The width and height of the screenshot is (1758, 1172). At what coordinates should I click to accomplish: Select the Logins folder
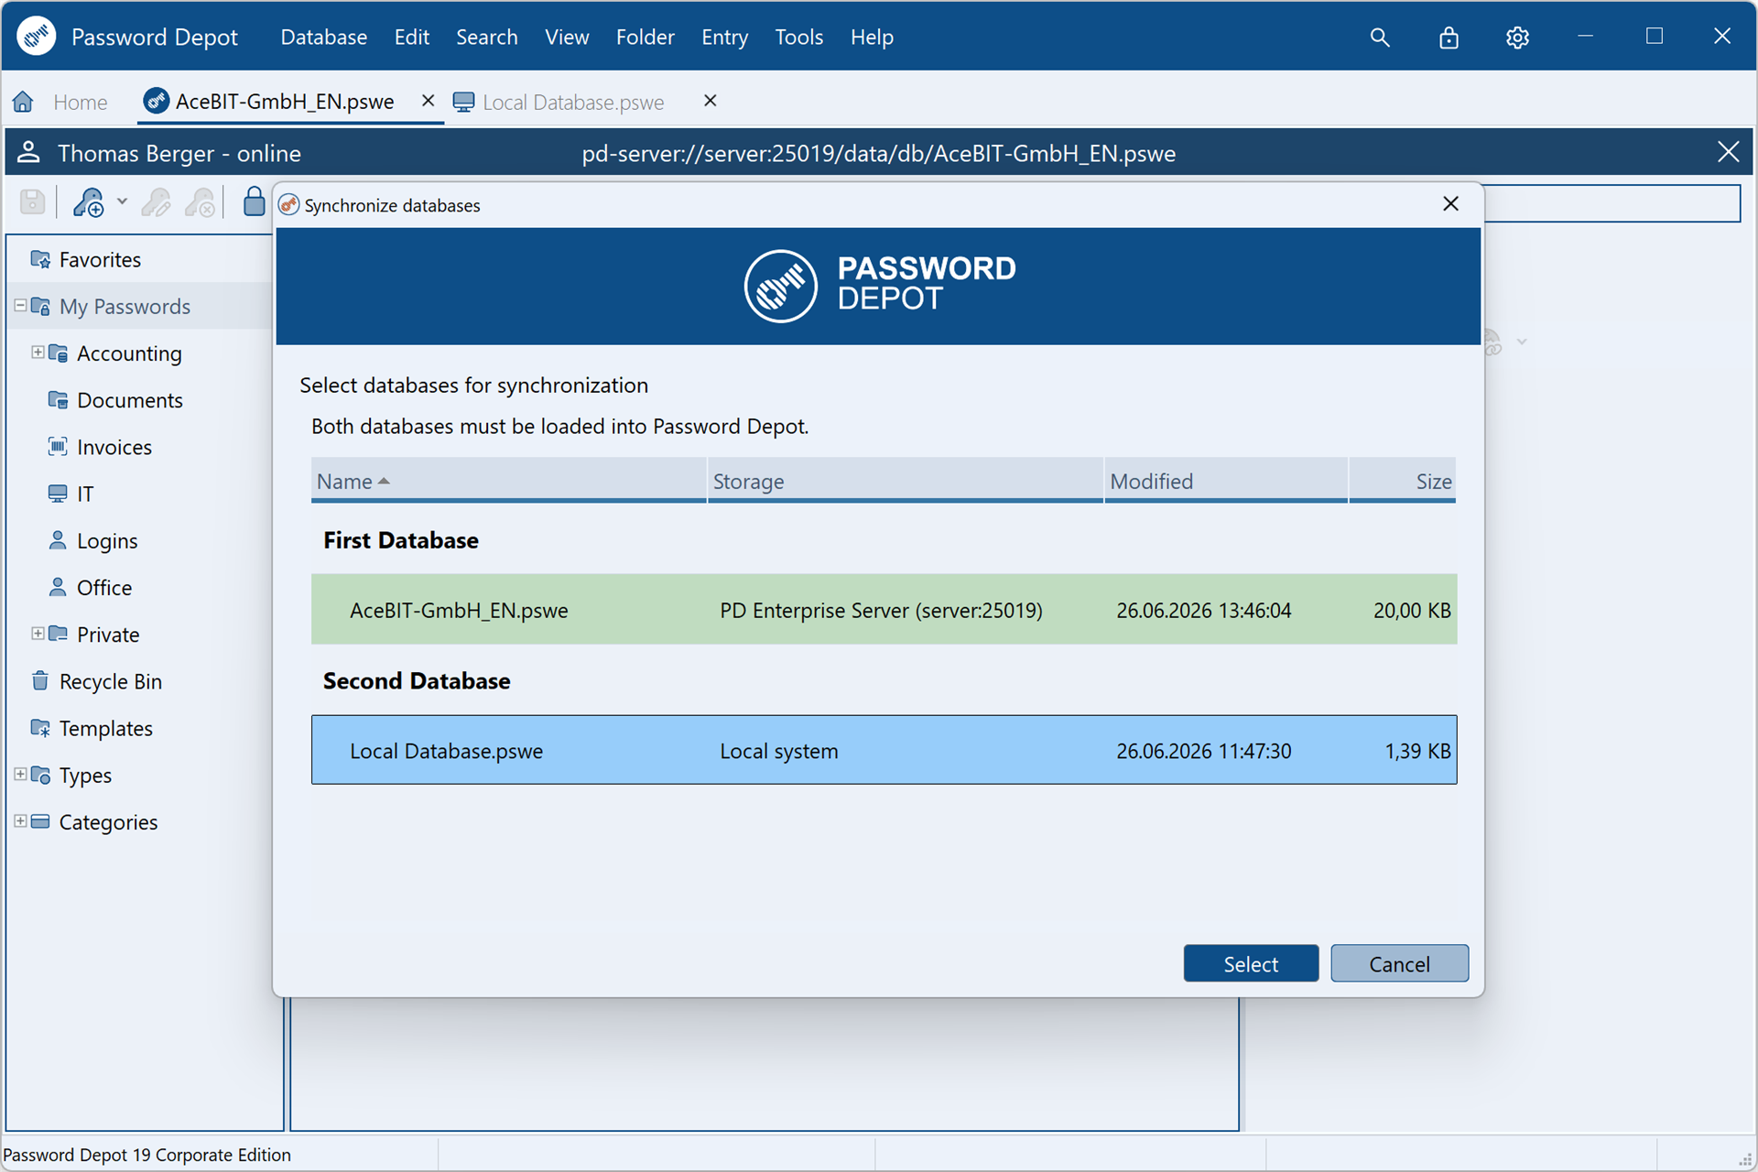tap(107, 541)
